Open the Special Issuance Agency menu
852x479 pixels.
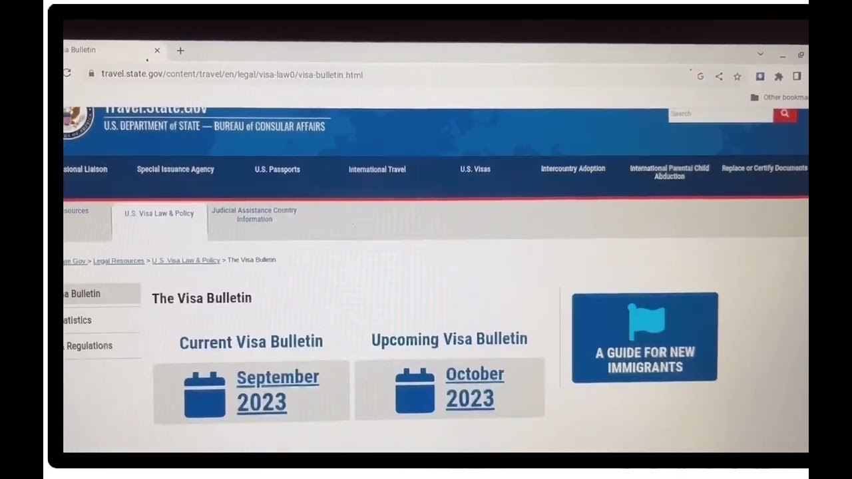click(x=176, y=169)
